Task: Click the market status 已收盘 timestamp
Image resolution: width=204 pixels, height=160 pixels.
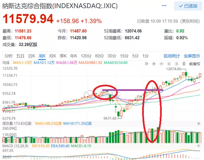Action: tap(168, 21)
